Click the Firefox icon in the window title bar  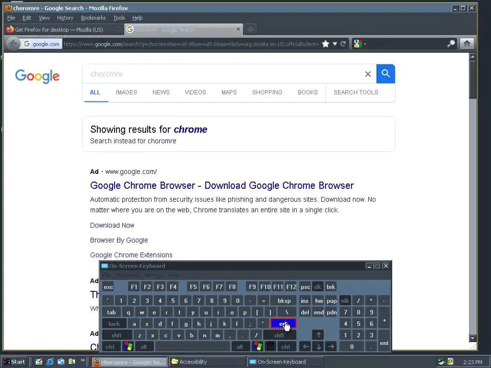pyautogui.click(x=9, y=8)
